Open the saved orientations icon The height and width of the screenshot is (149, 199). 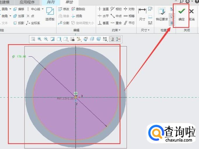point(66,39)
